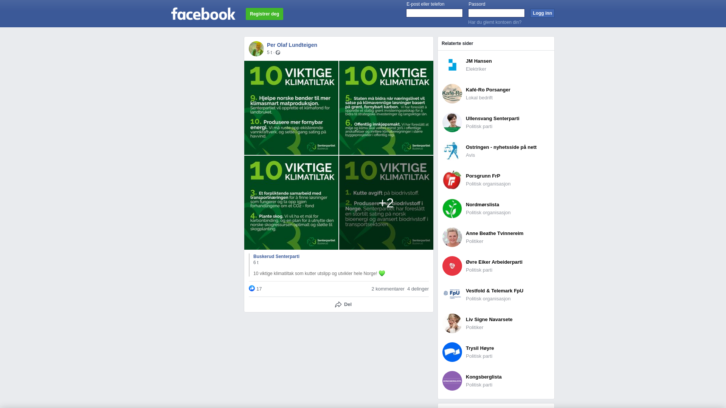
Task: Open Porsgrunn FrP apple logo icon
Action: 452,180
